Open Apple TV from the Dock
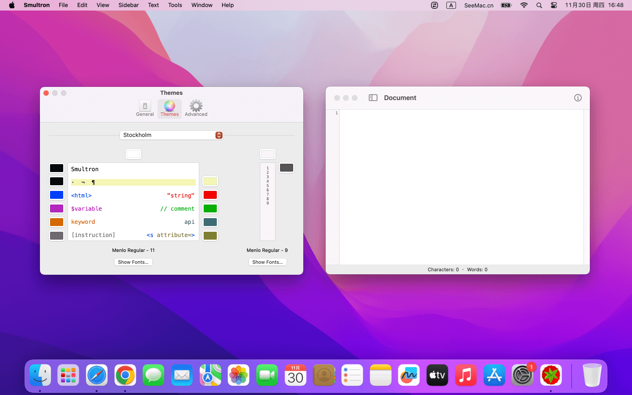632x395 pixels. point(437,375)
